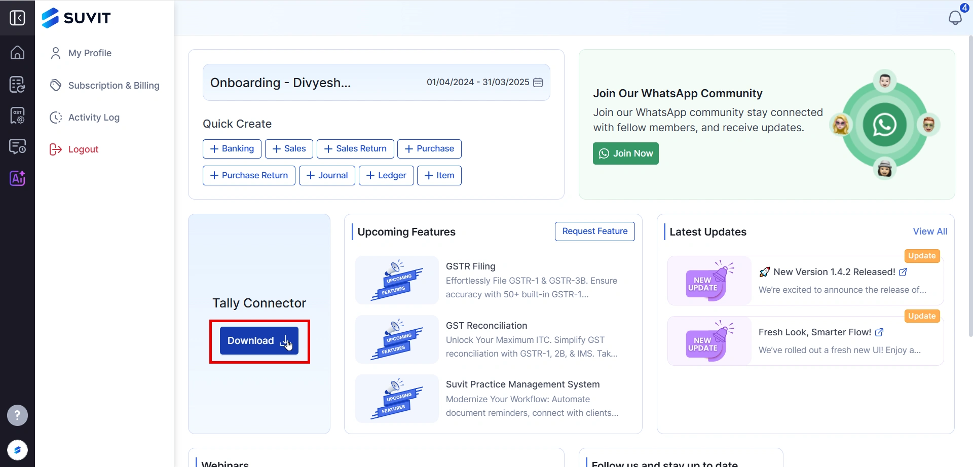Click the GST Reconciliation title
Screen dimensions: 973x467
click(486, 326)
